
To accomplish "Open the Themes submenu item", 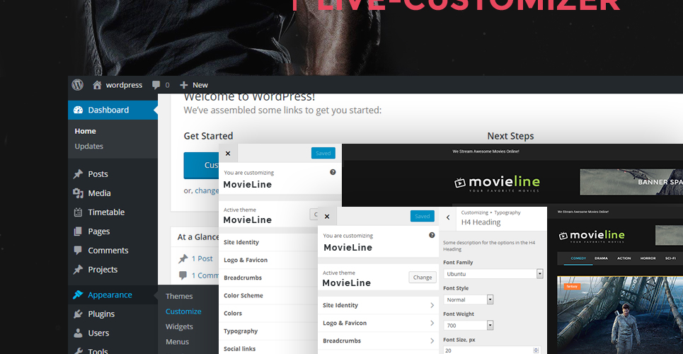I will (x=179, y=296).
